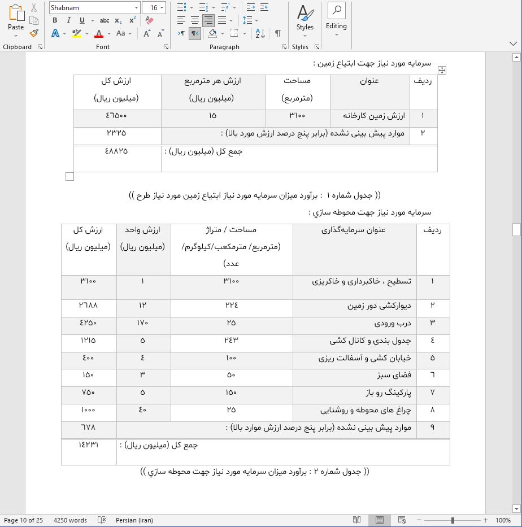Click the proofing errors icon

[102, 520]
